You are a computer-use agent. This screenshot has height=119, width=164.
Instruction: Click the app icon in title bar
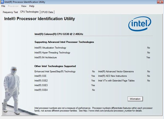pos(2,2)
